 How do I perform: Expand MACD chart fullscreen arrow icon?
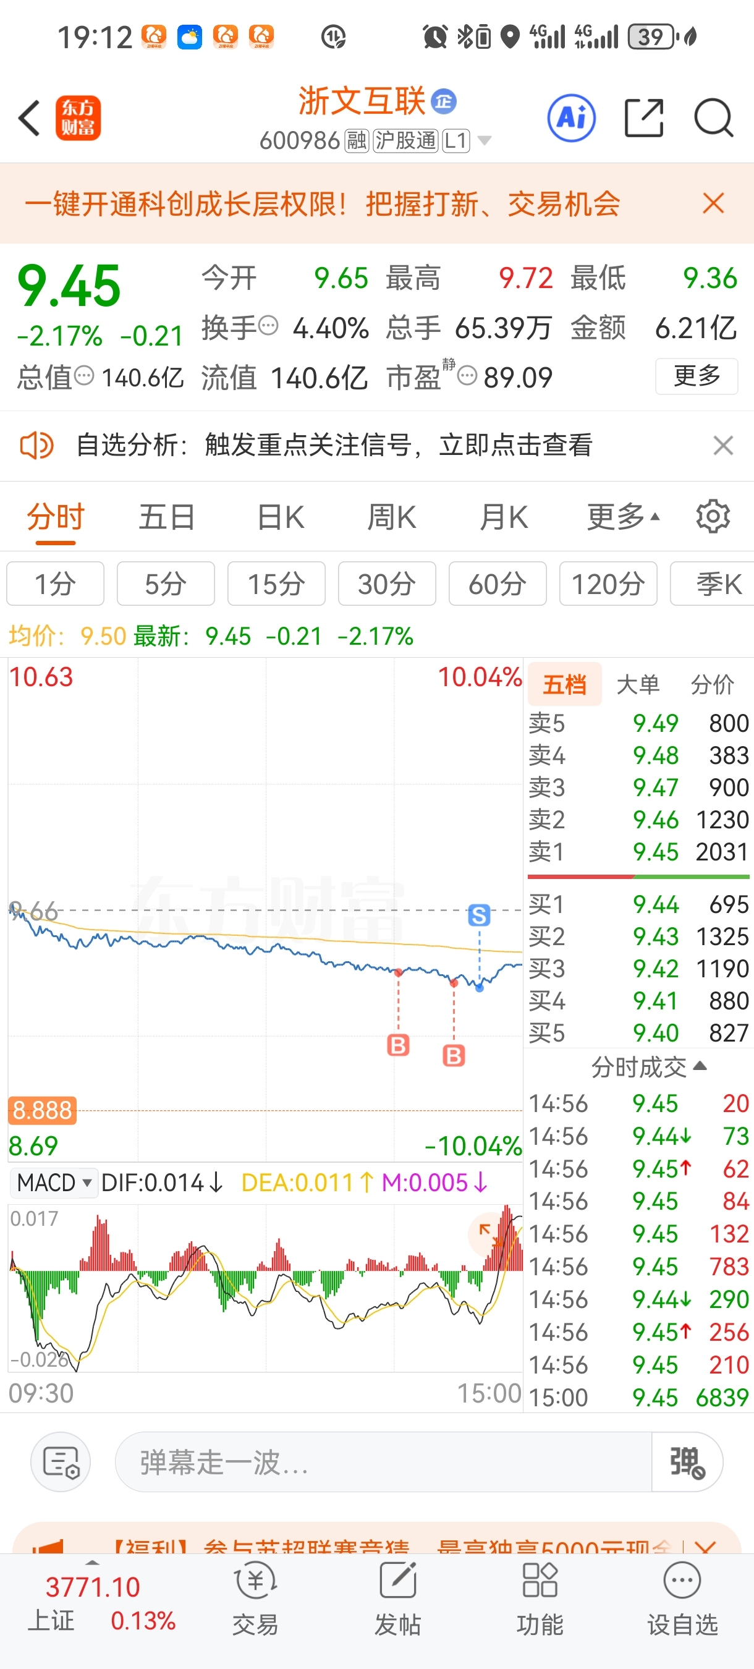coord(491,1234)
